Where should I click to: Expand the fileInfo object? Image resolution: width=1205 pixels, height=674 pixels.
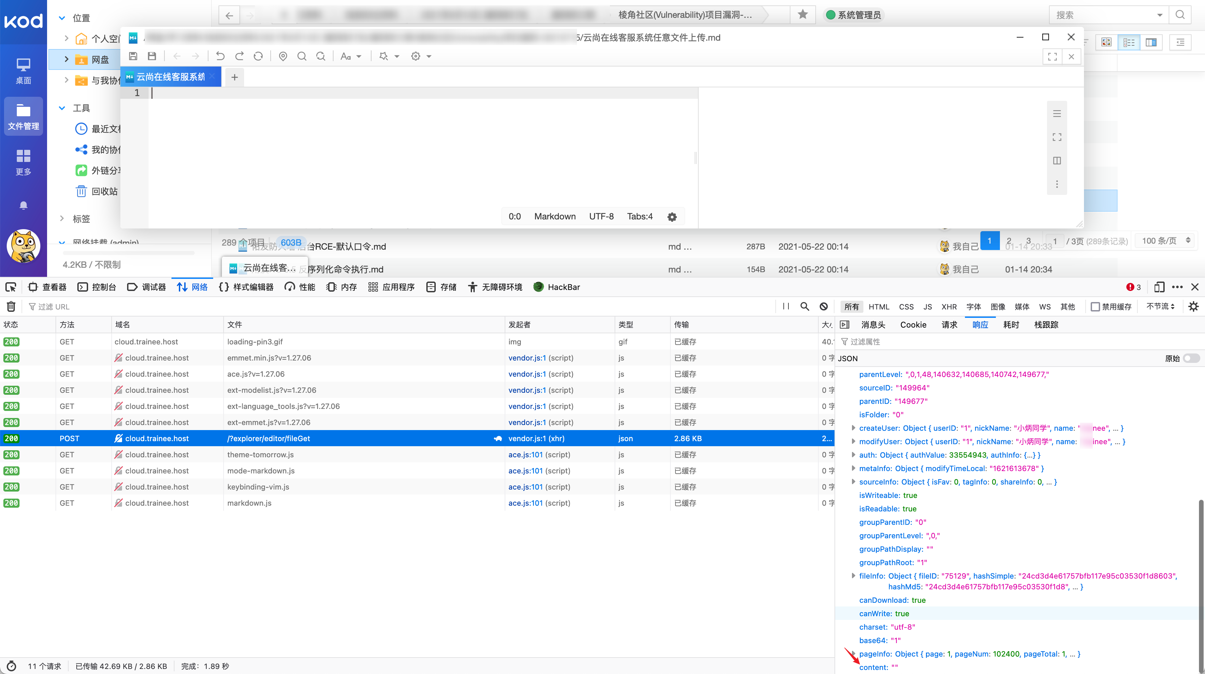pos(853,576)
